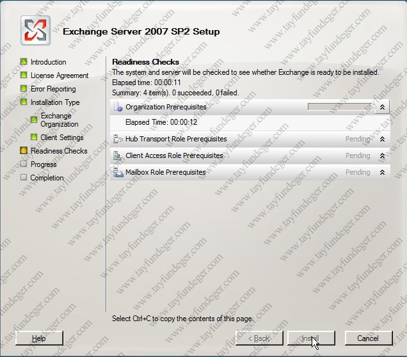Viewport: 407px width, 357px height.
Task: Cancel the Exchange setup
Action: pos(369,338)
